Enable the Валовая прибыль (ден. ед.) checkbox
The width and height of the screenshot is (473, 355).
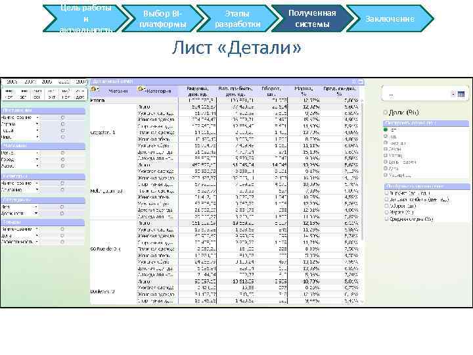tap(386, 200)
